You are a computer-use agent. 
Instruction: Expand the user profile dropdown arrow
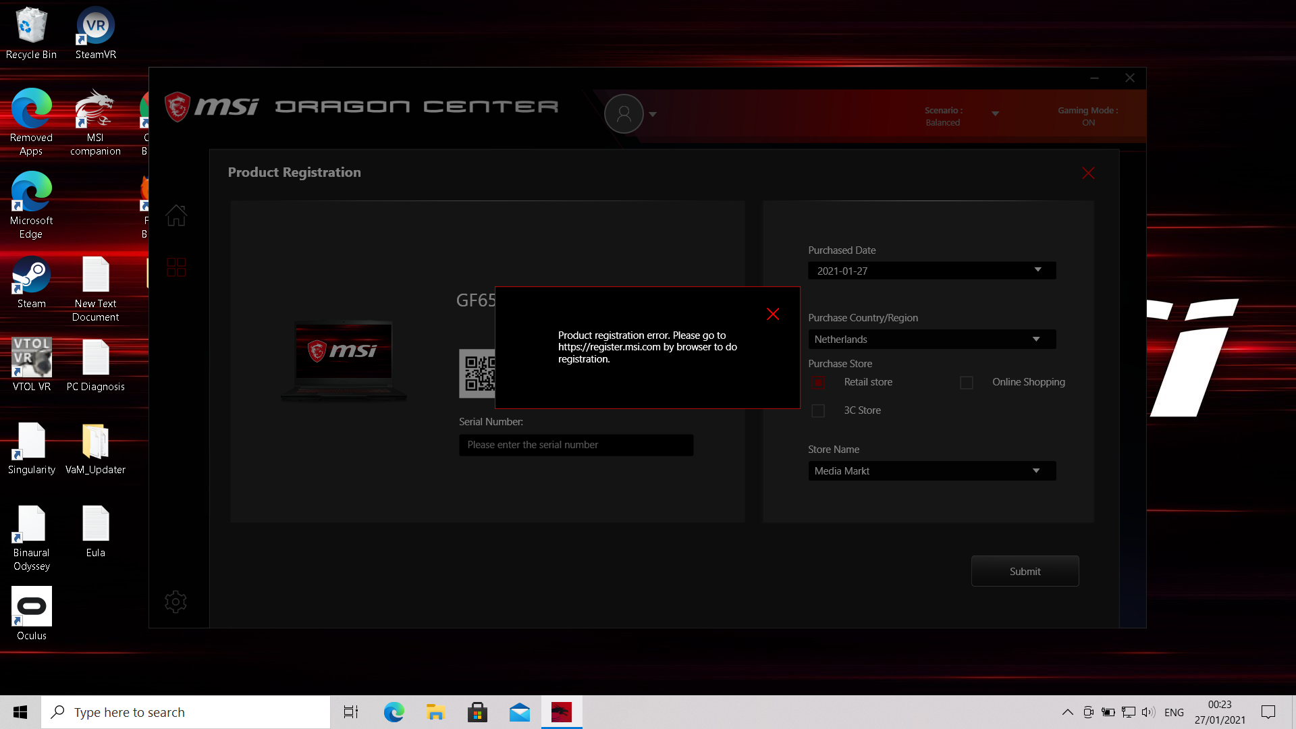click(x=653, y=115)
